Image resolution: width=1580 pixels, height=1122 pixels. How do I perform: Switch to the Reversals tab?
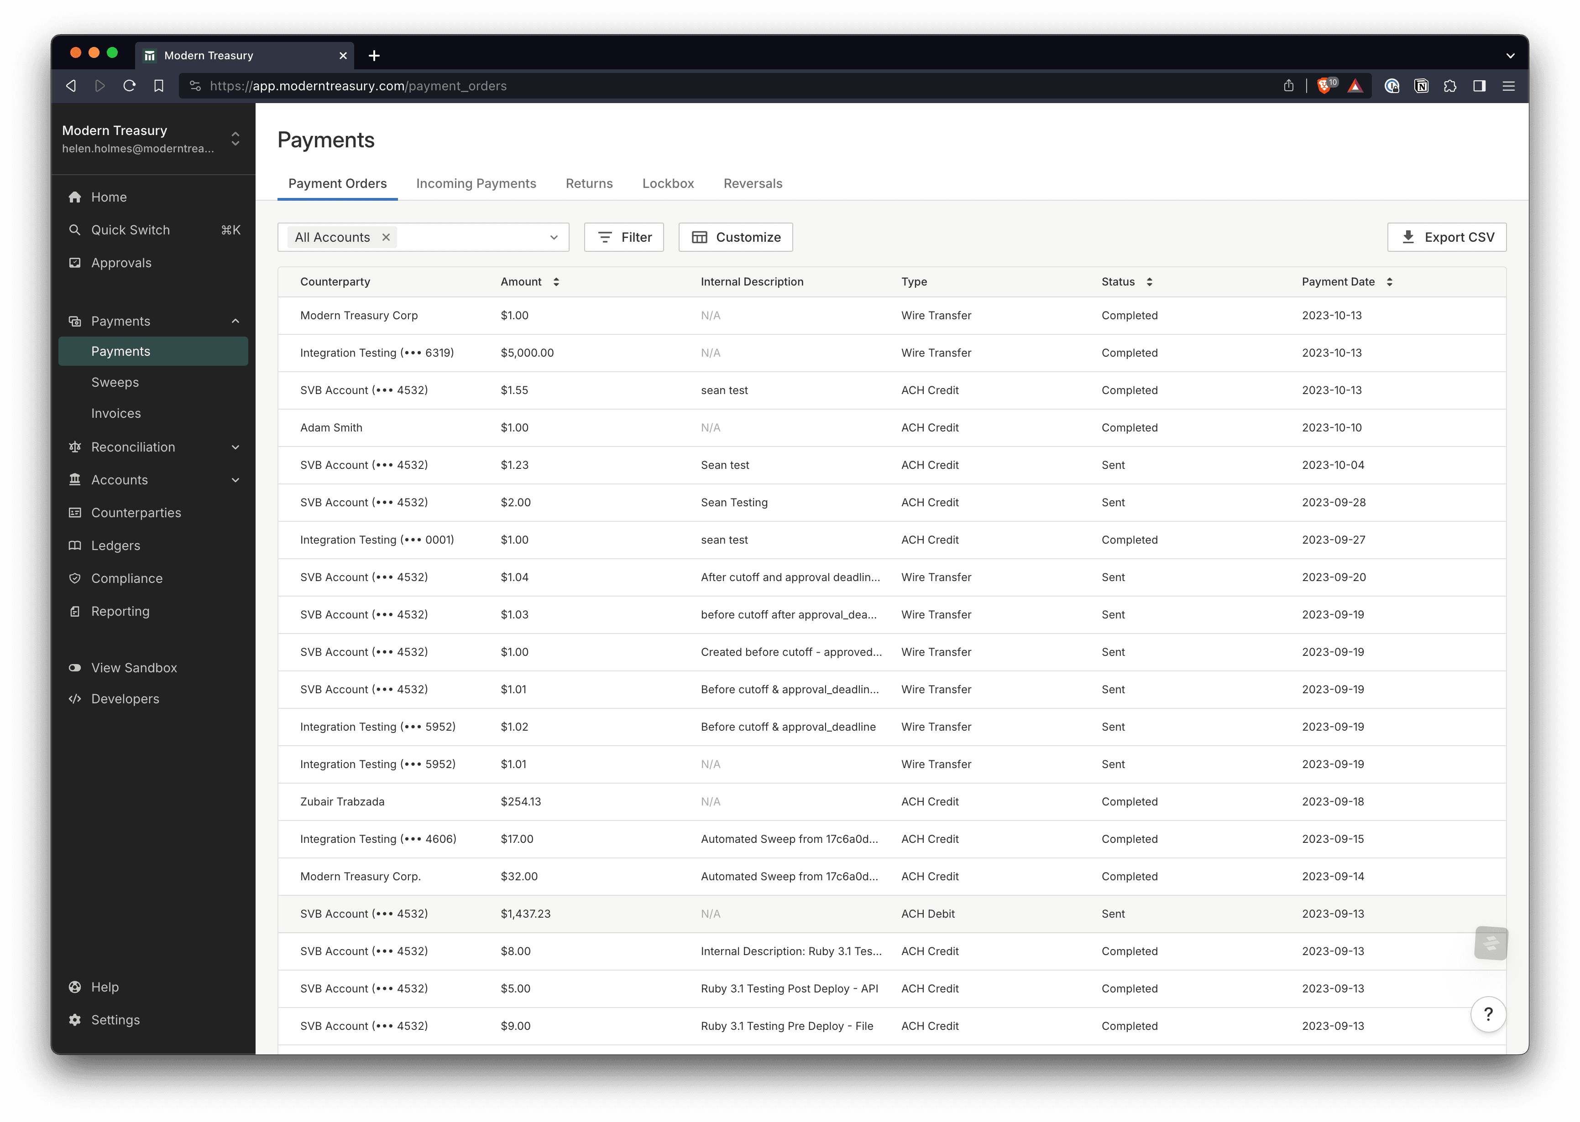click(x=753, y=183)
